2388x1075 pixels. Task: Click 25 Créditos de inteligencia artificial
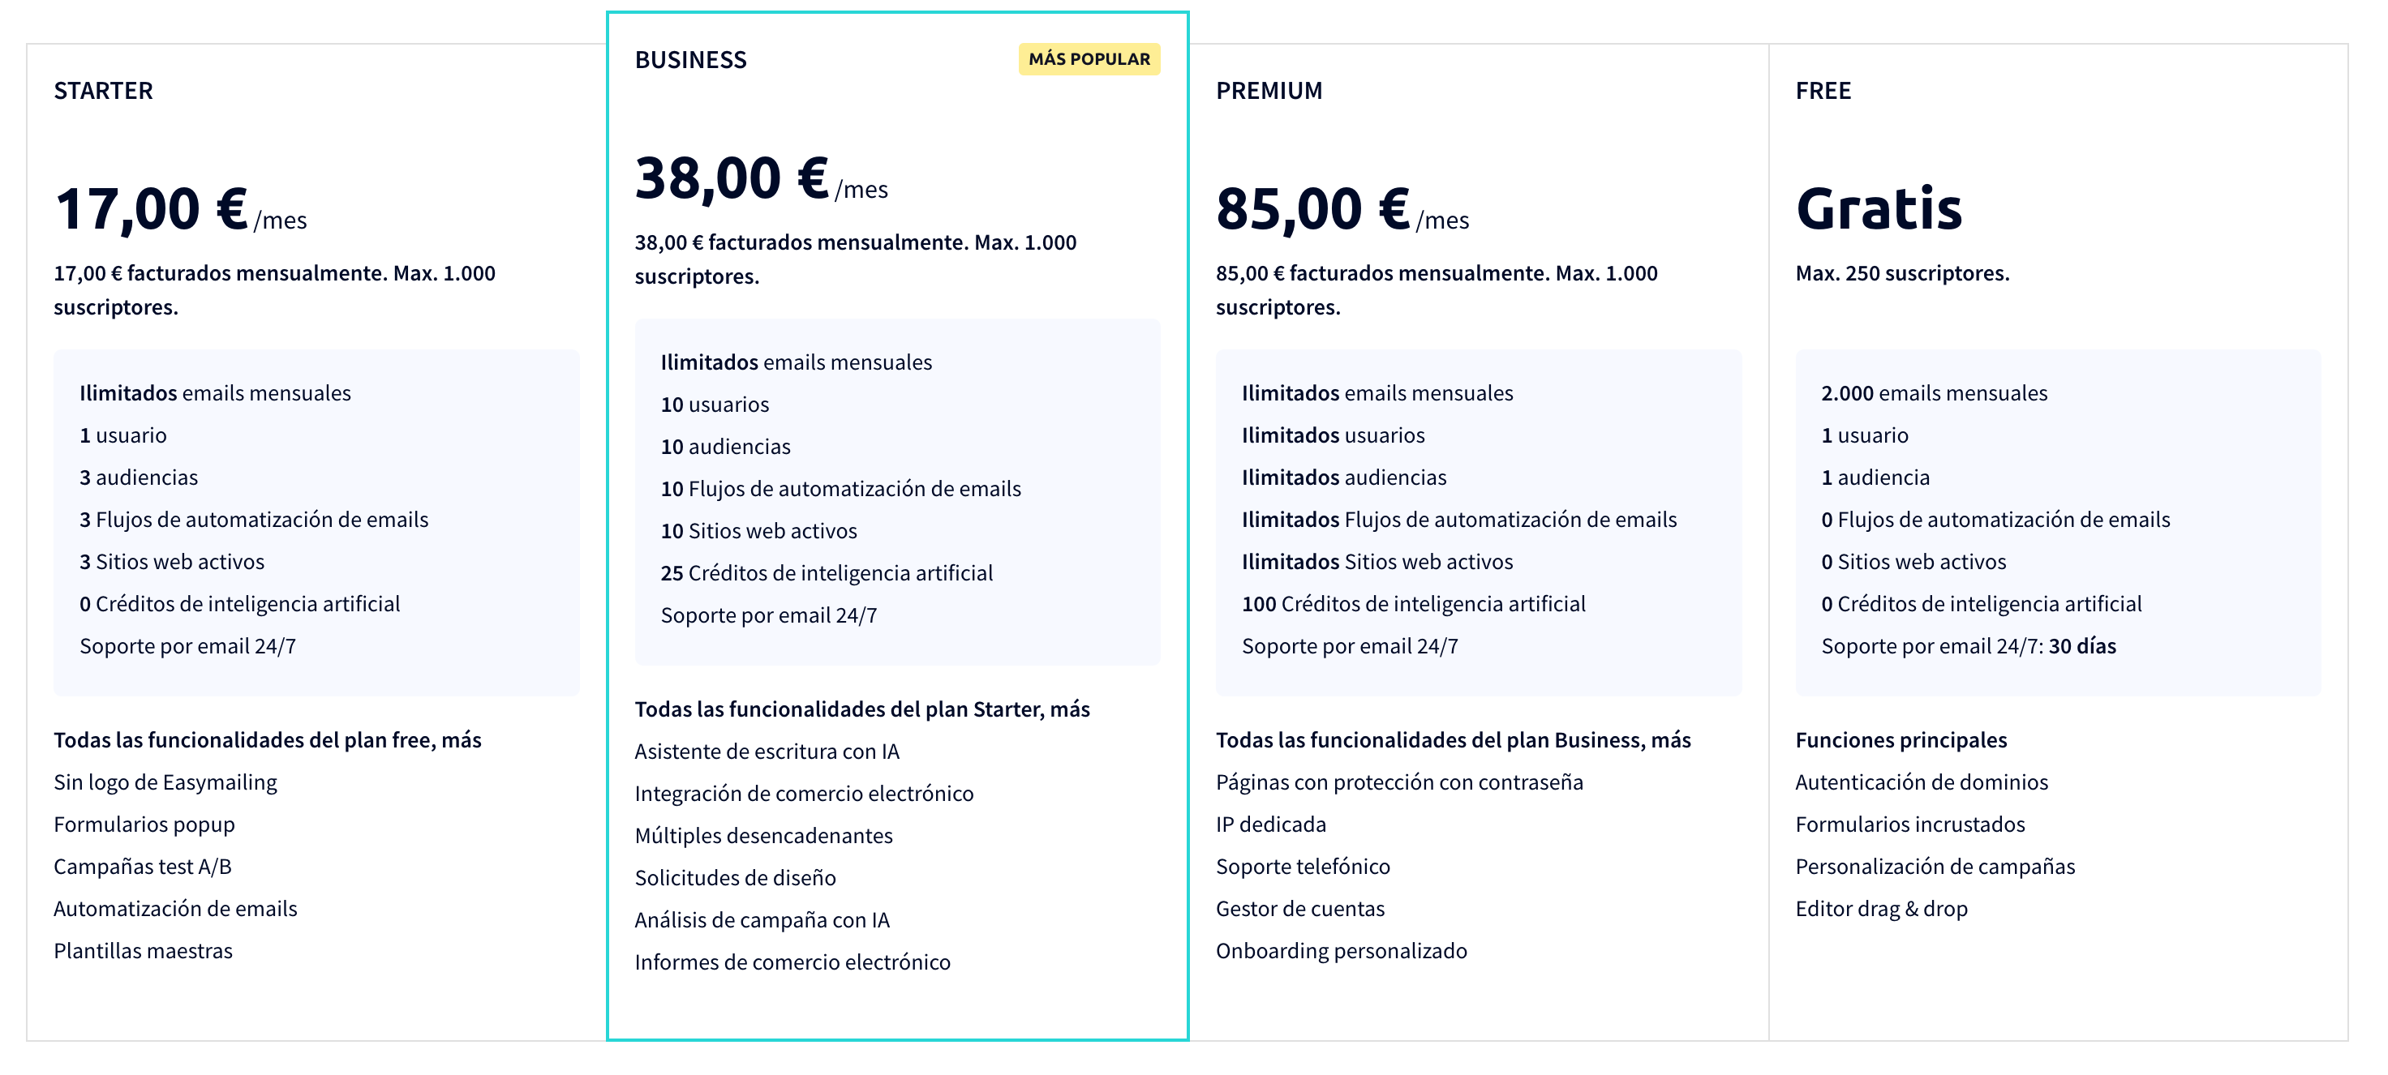pos(827,572)
